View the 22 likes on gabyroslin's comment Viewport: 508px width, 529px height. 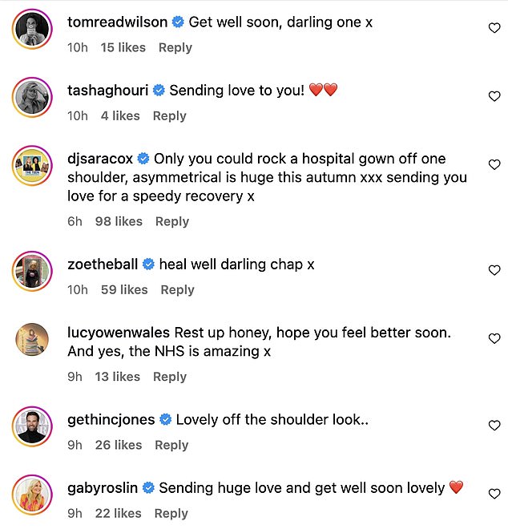[119, 513]
